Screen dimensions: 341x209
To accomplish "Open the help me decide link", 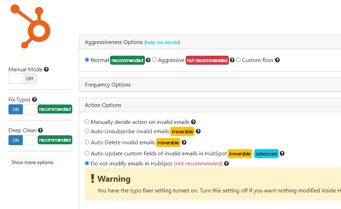I will (162, 43).
